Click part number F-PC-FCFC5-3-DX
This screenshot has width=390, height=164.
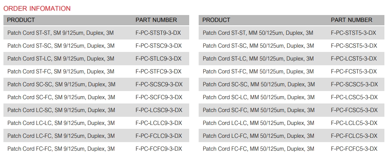pos(354,149)
